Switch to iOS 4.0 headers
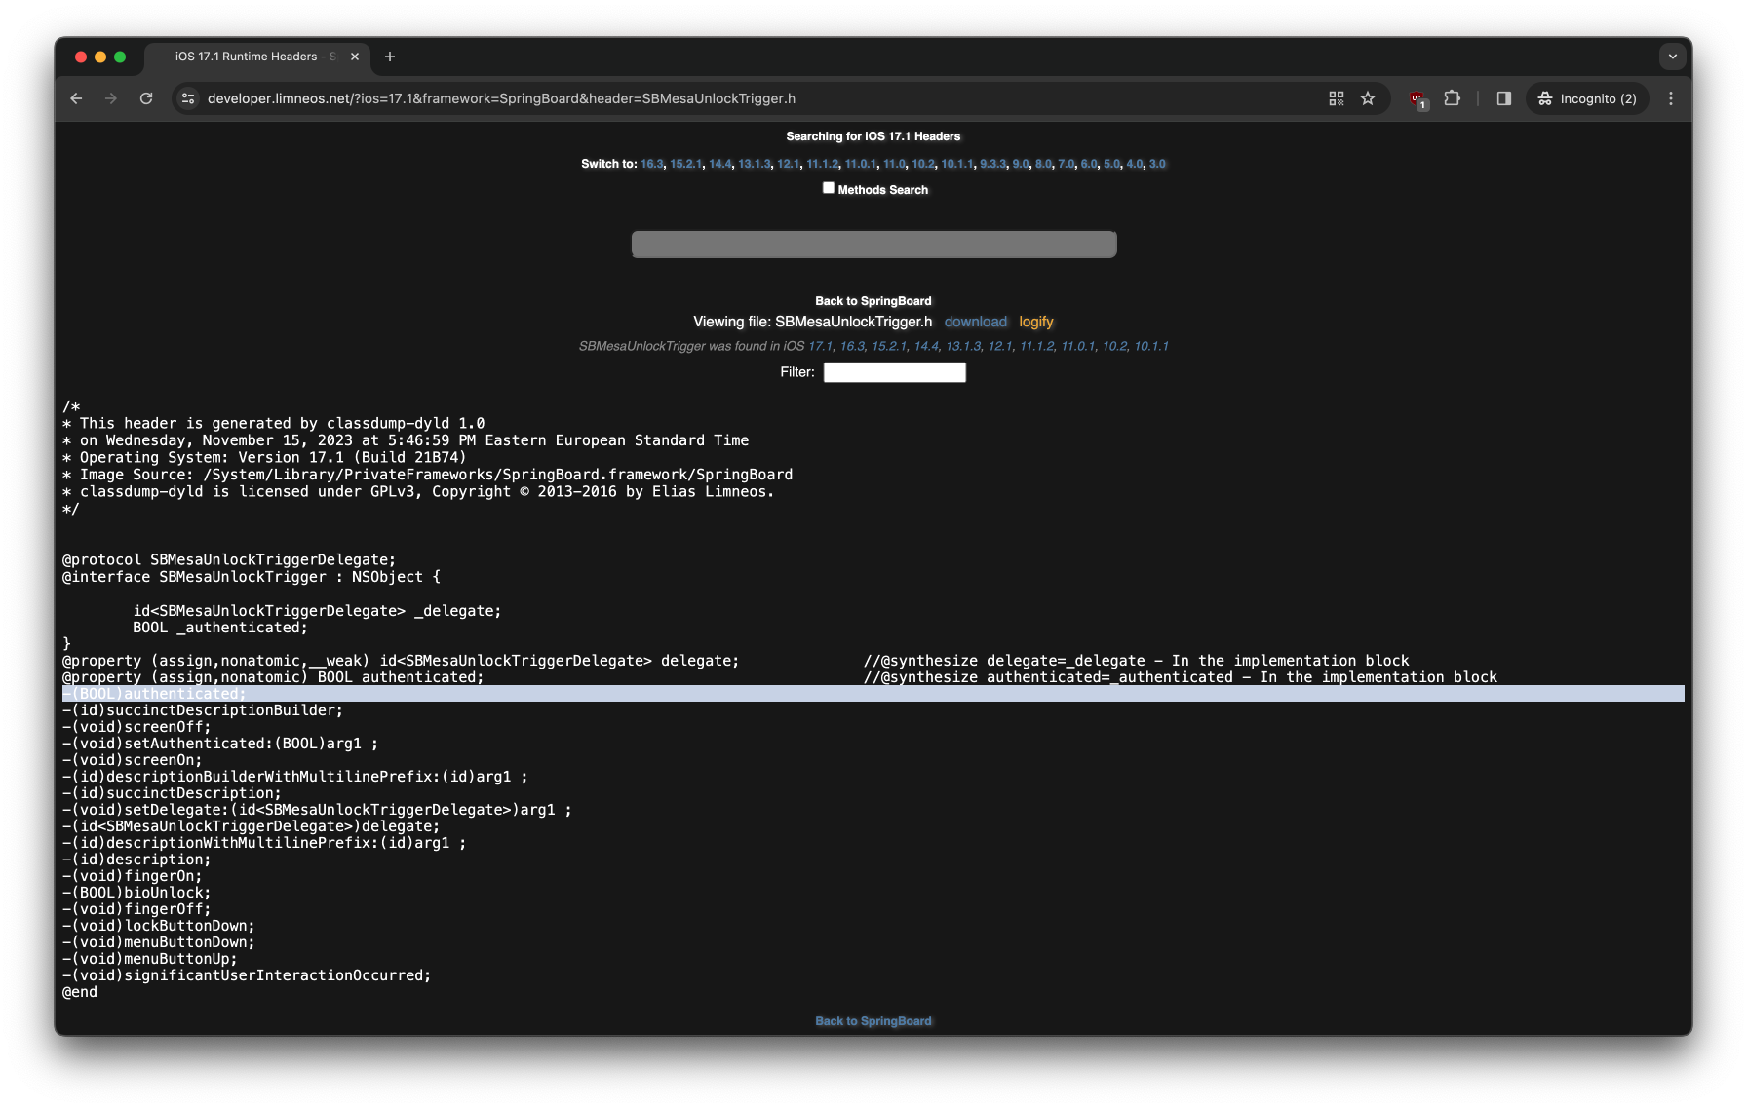This screenshot has width=1747, height=1108. pos(1135,164)
